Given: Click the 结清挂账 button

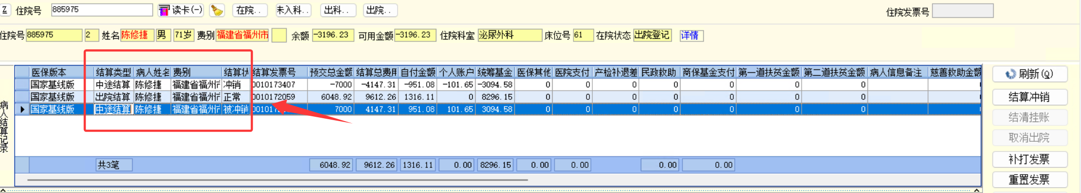Looking at the screenshot, I should 1030,117.
